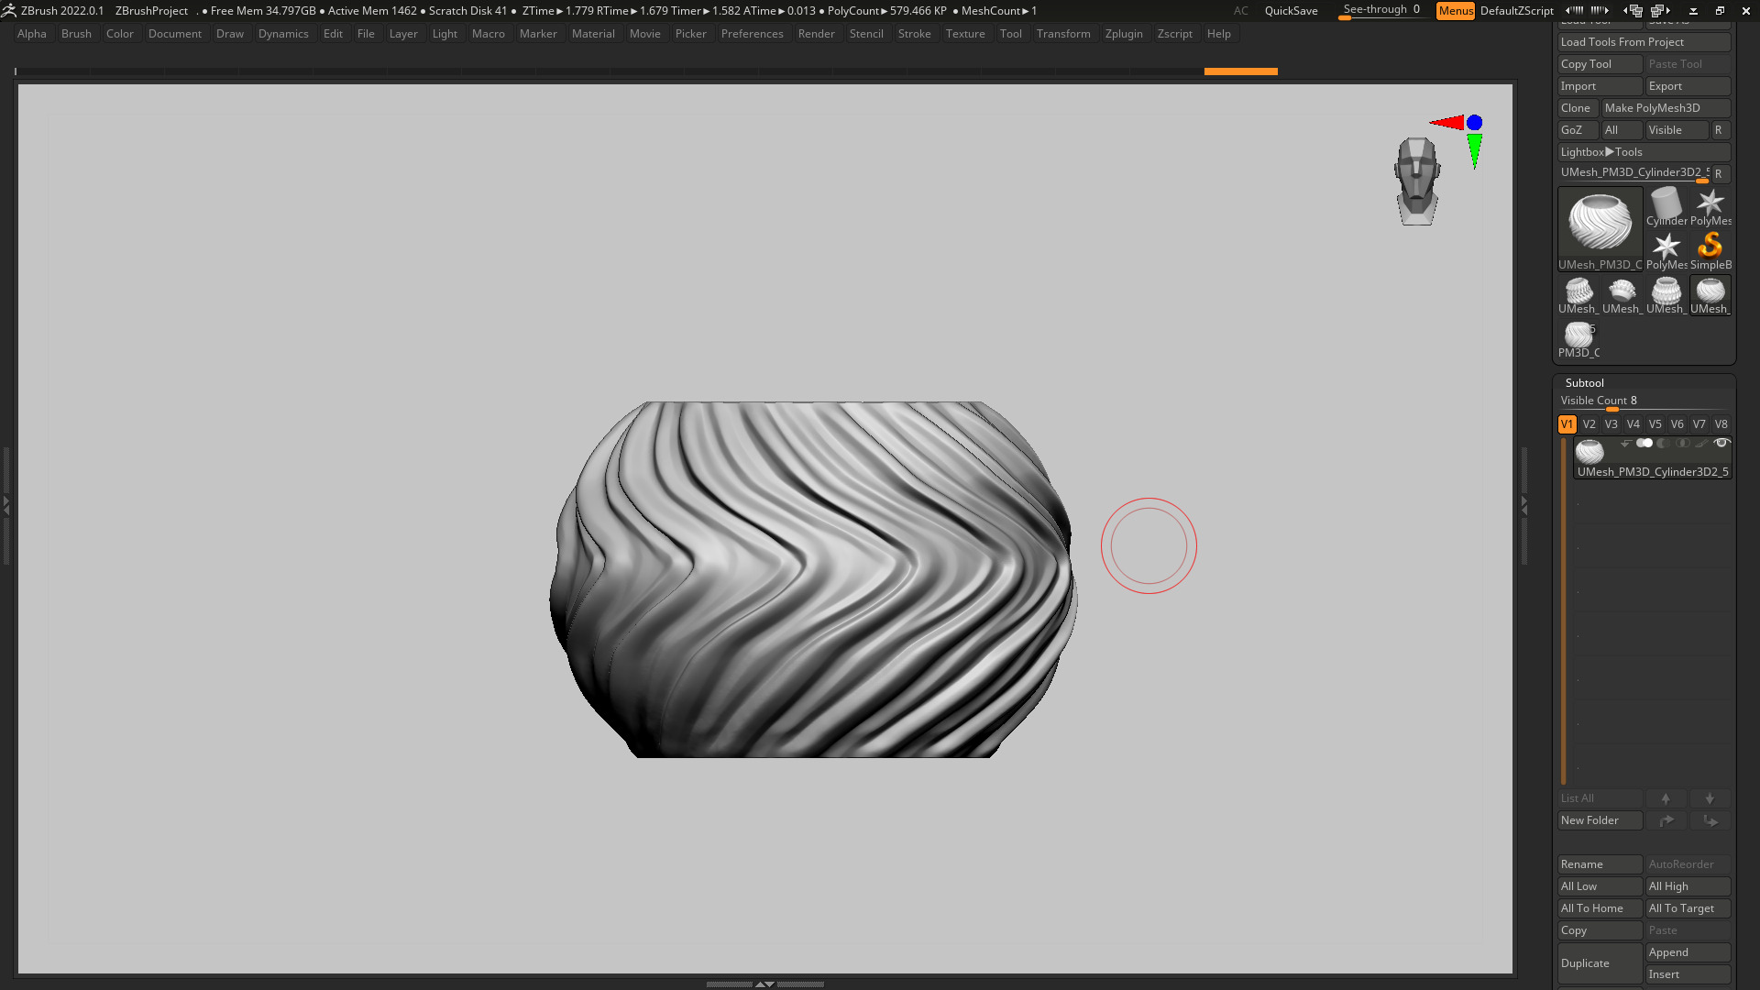The height and width of the screenshot is (990, 1760).
Task: Select the PM3D_C tool thumbnail
Action: [1578, 339]
